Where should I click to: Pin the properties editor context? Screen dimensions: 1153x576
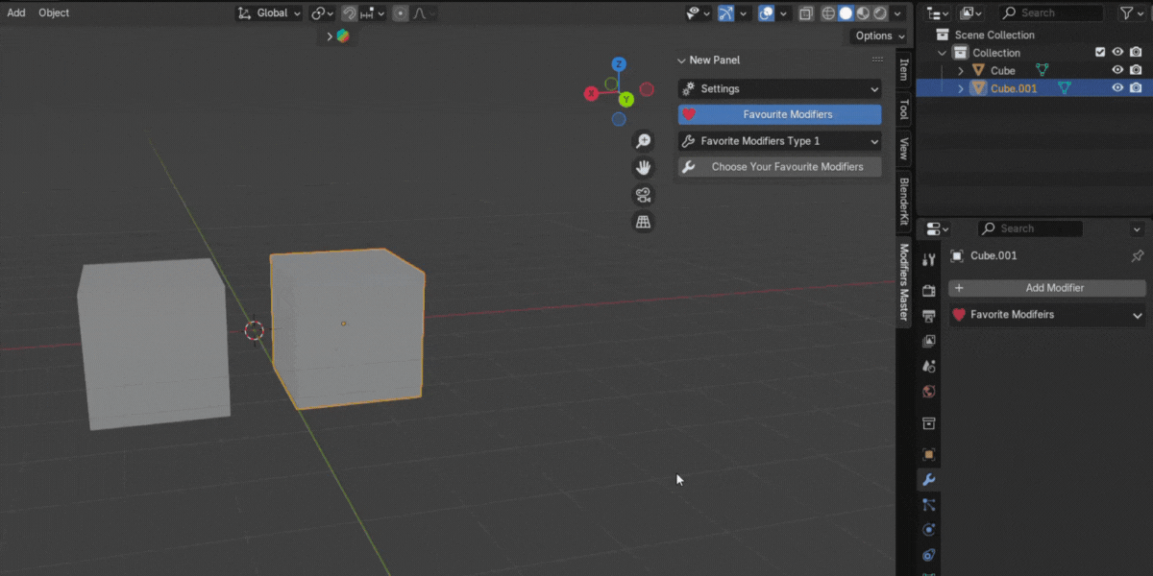(x=1137, y=256)
